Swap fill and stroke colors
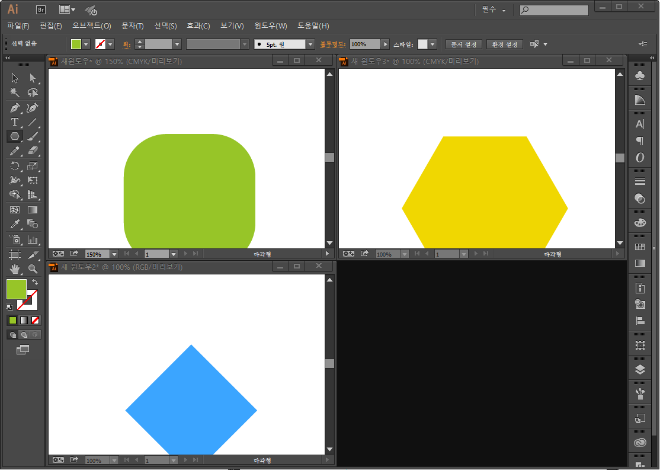This screenshot has width=660, height=470. [x=35, y=283]
